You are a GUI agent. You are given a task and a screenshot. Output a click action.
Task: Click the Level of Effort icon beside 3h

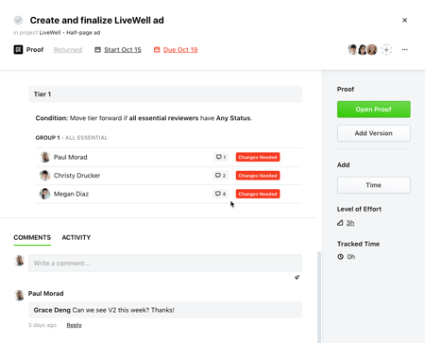(340, 223)
